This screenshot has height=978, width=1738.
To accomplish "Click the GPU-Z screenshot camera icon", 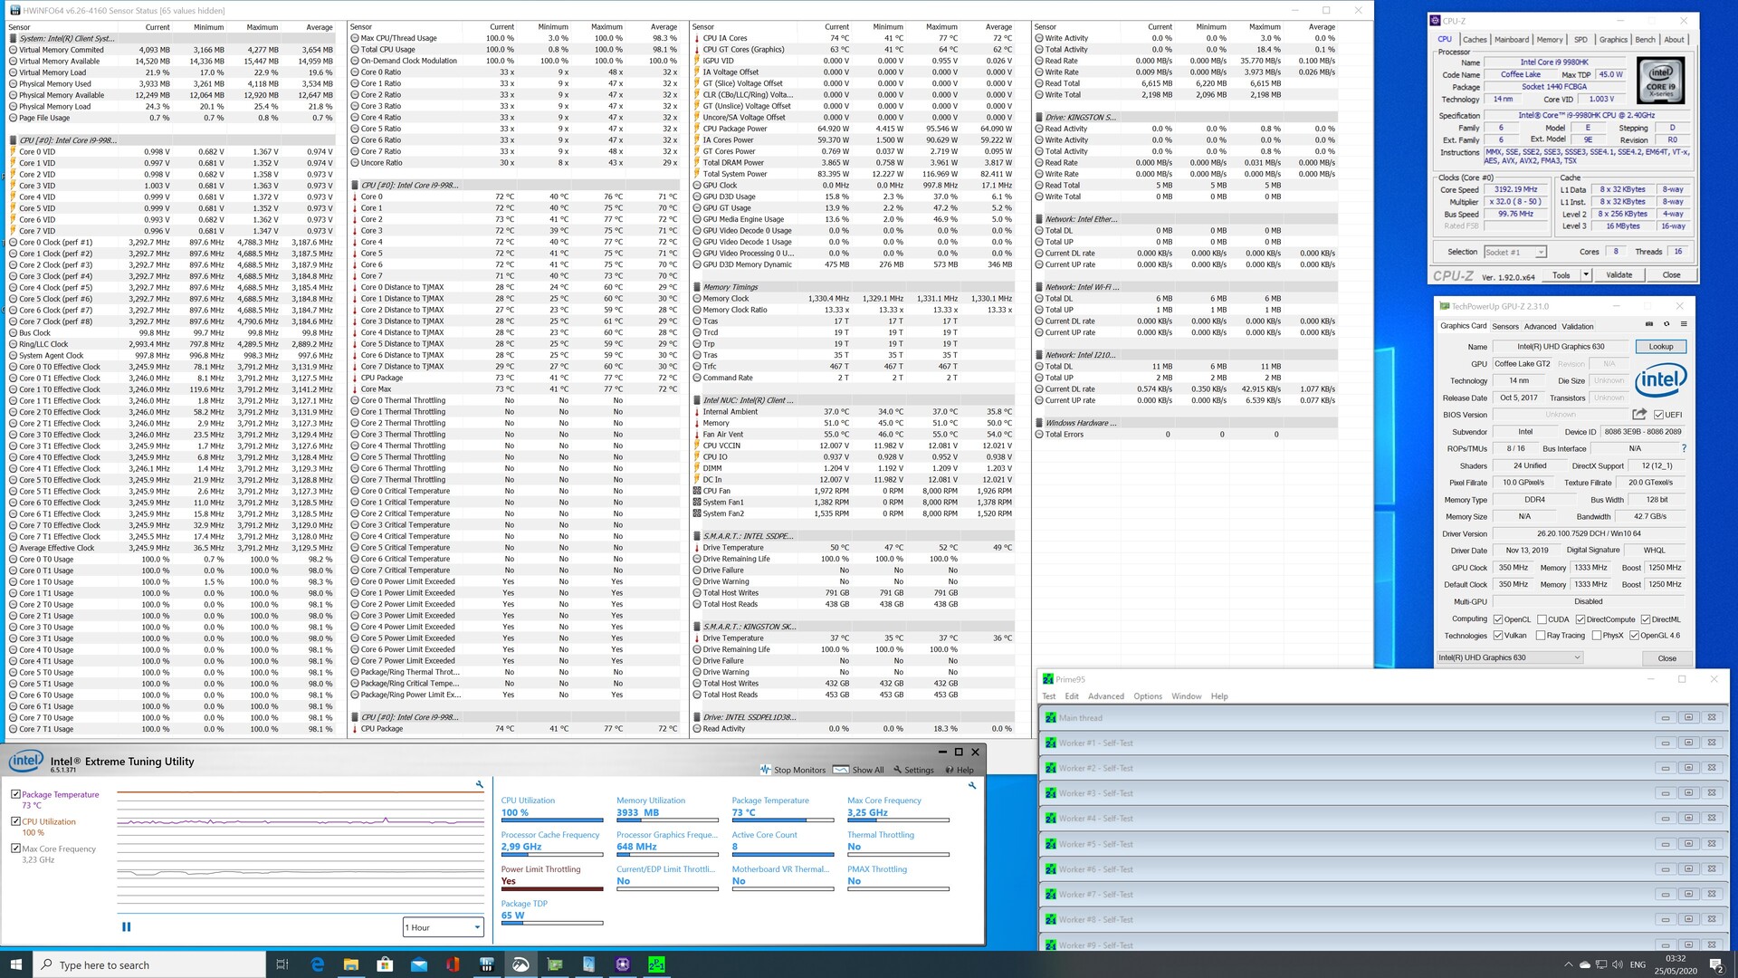I will point(1648,324).
